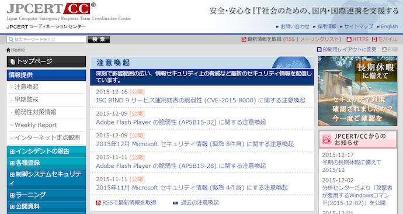Click the Home house icon
The height and width of the screenshot is (214, 403).
click(x=8, y=50)
